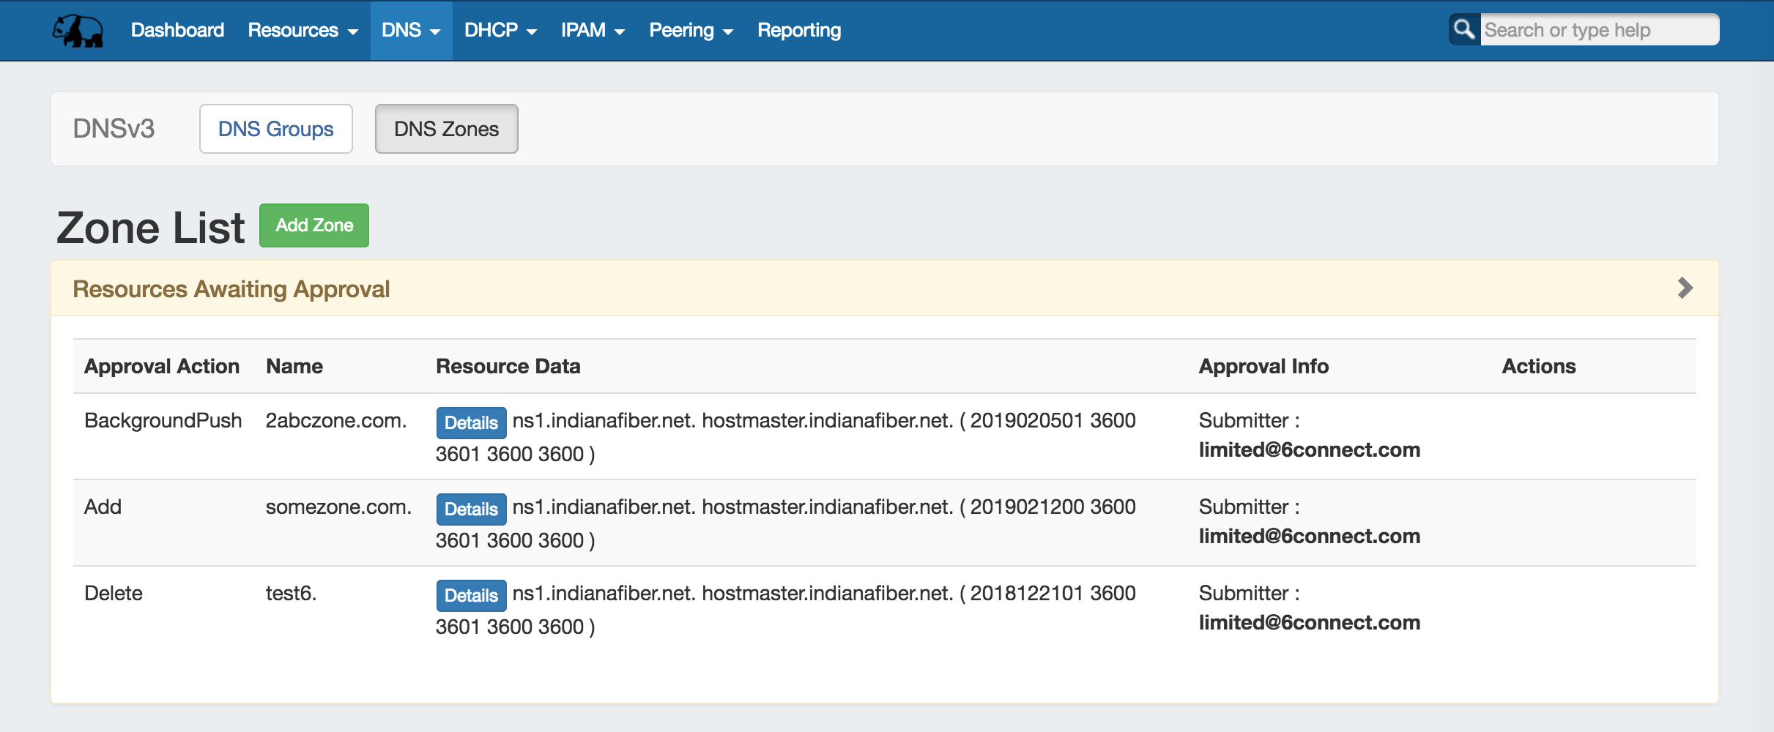Viewport: 1774px width, 732px height.
Task: Click the Approval Action column header
Action: (162, 366)
